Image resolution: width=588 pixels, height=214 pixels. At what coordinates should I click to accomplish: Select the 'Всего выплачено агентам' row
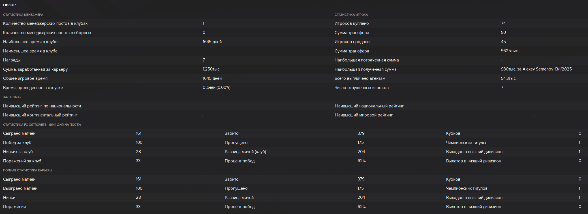[460, 78]
